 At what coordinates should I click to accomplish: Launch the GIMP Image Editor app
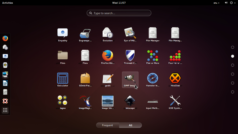130,80
